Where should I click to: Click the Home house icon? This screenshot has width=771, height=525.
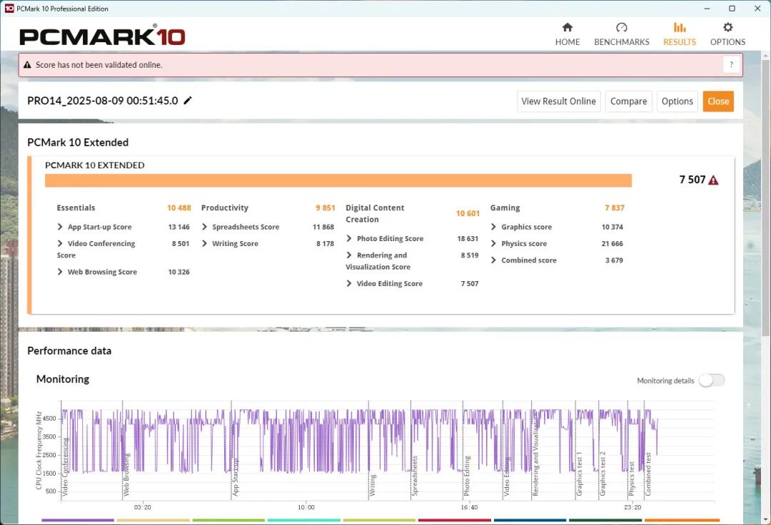(x=568, y=28)
